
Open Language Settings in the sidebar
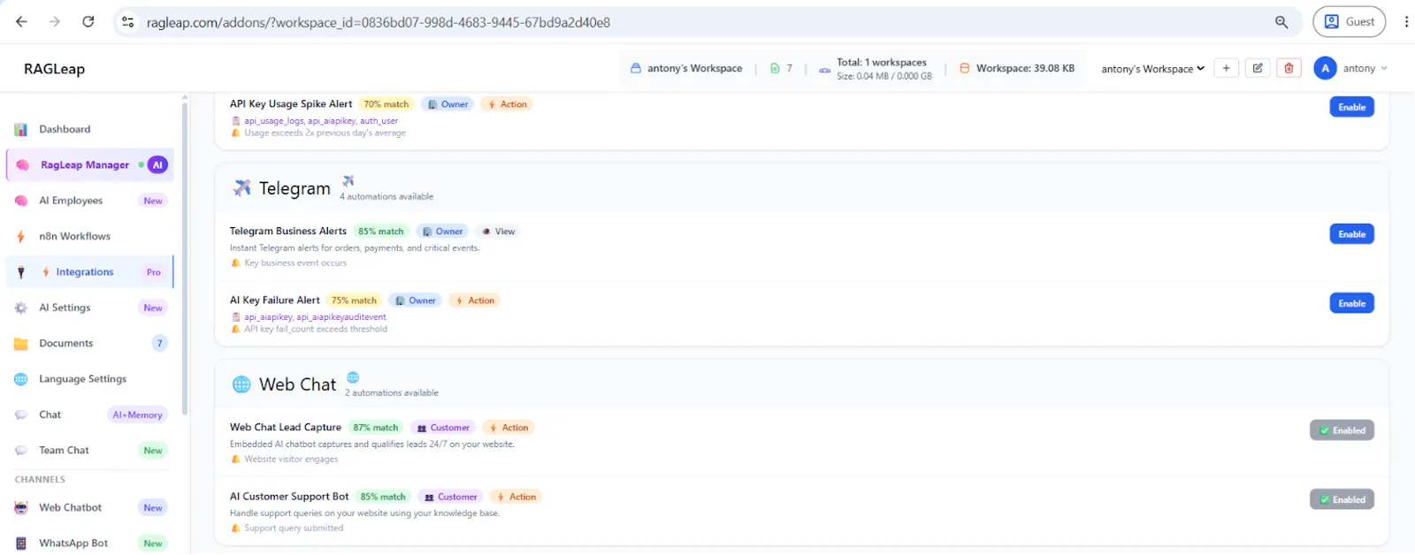[90, 379]
